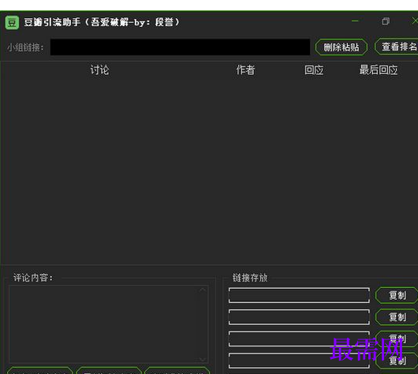Click the green 豆 app icon in title bar

(x=12, y=22)
